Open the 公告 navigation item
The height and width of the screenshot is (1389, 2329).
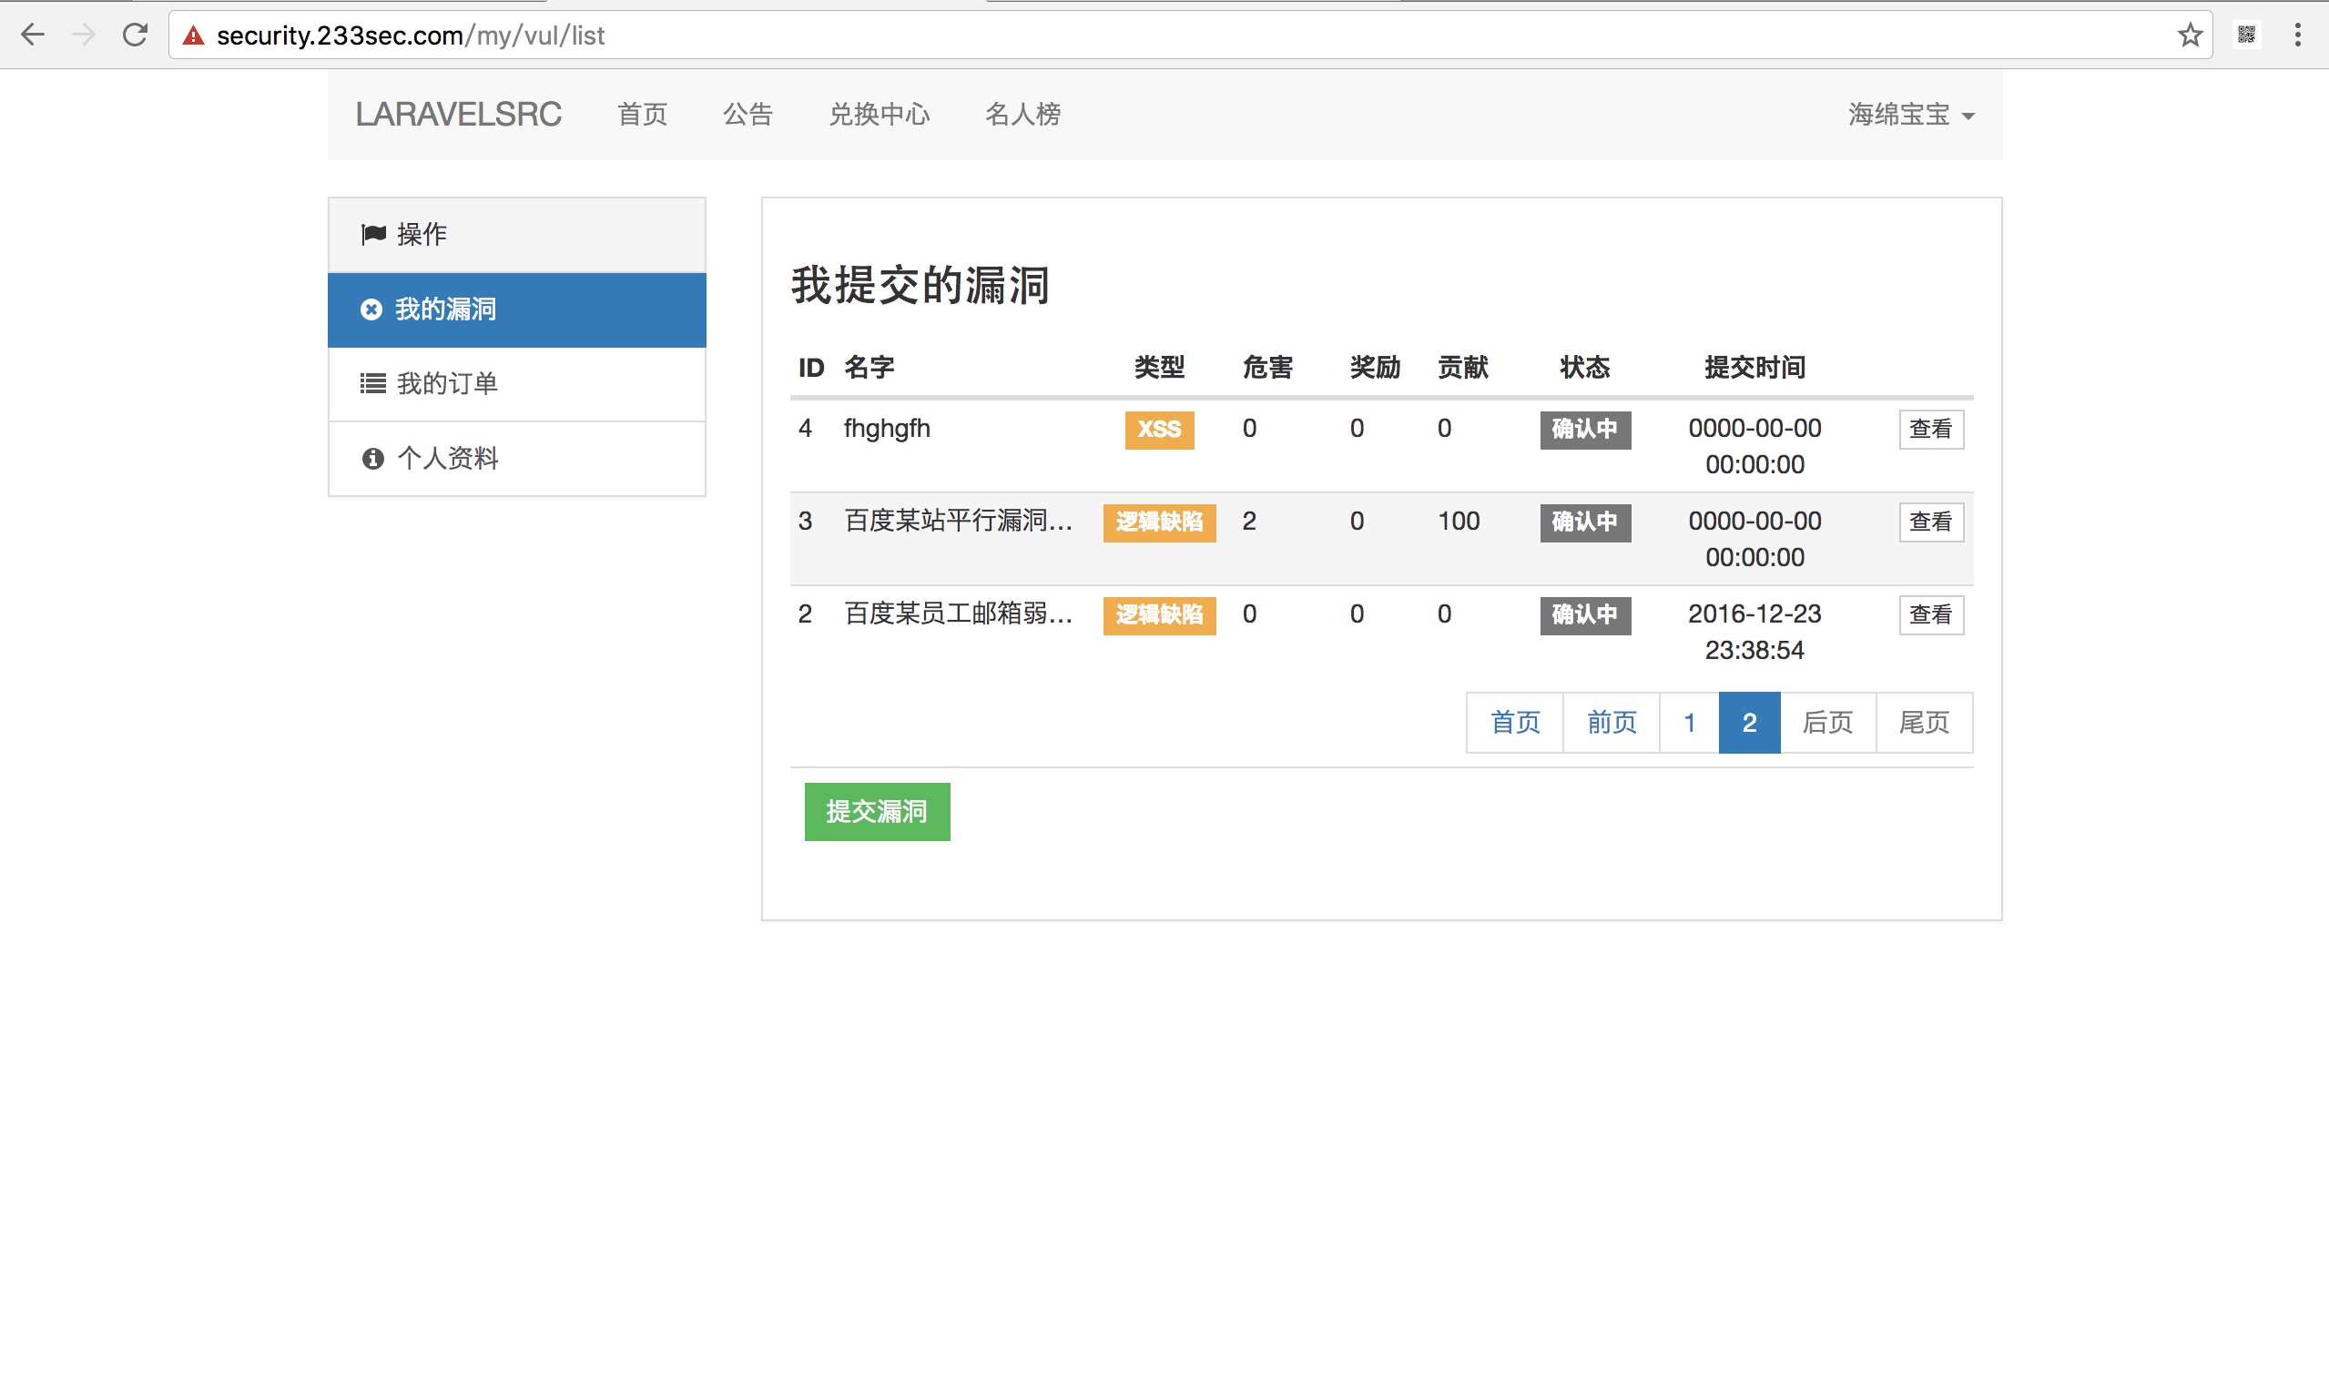pyautogui.click(x=748, y=114)
